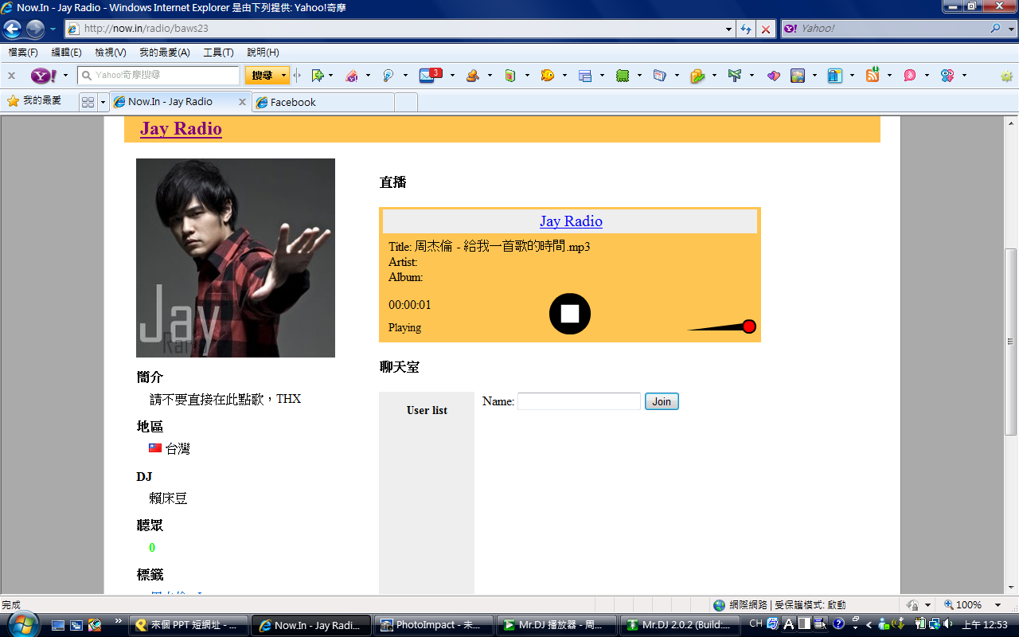This screenshot has height=637, width=1019.
Task: Click the Jay album cover image
Action: tap(236, 258)
